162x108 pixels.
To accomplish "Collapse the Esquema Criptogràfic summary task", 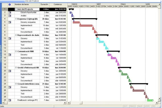I will click(16, 19).
